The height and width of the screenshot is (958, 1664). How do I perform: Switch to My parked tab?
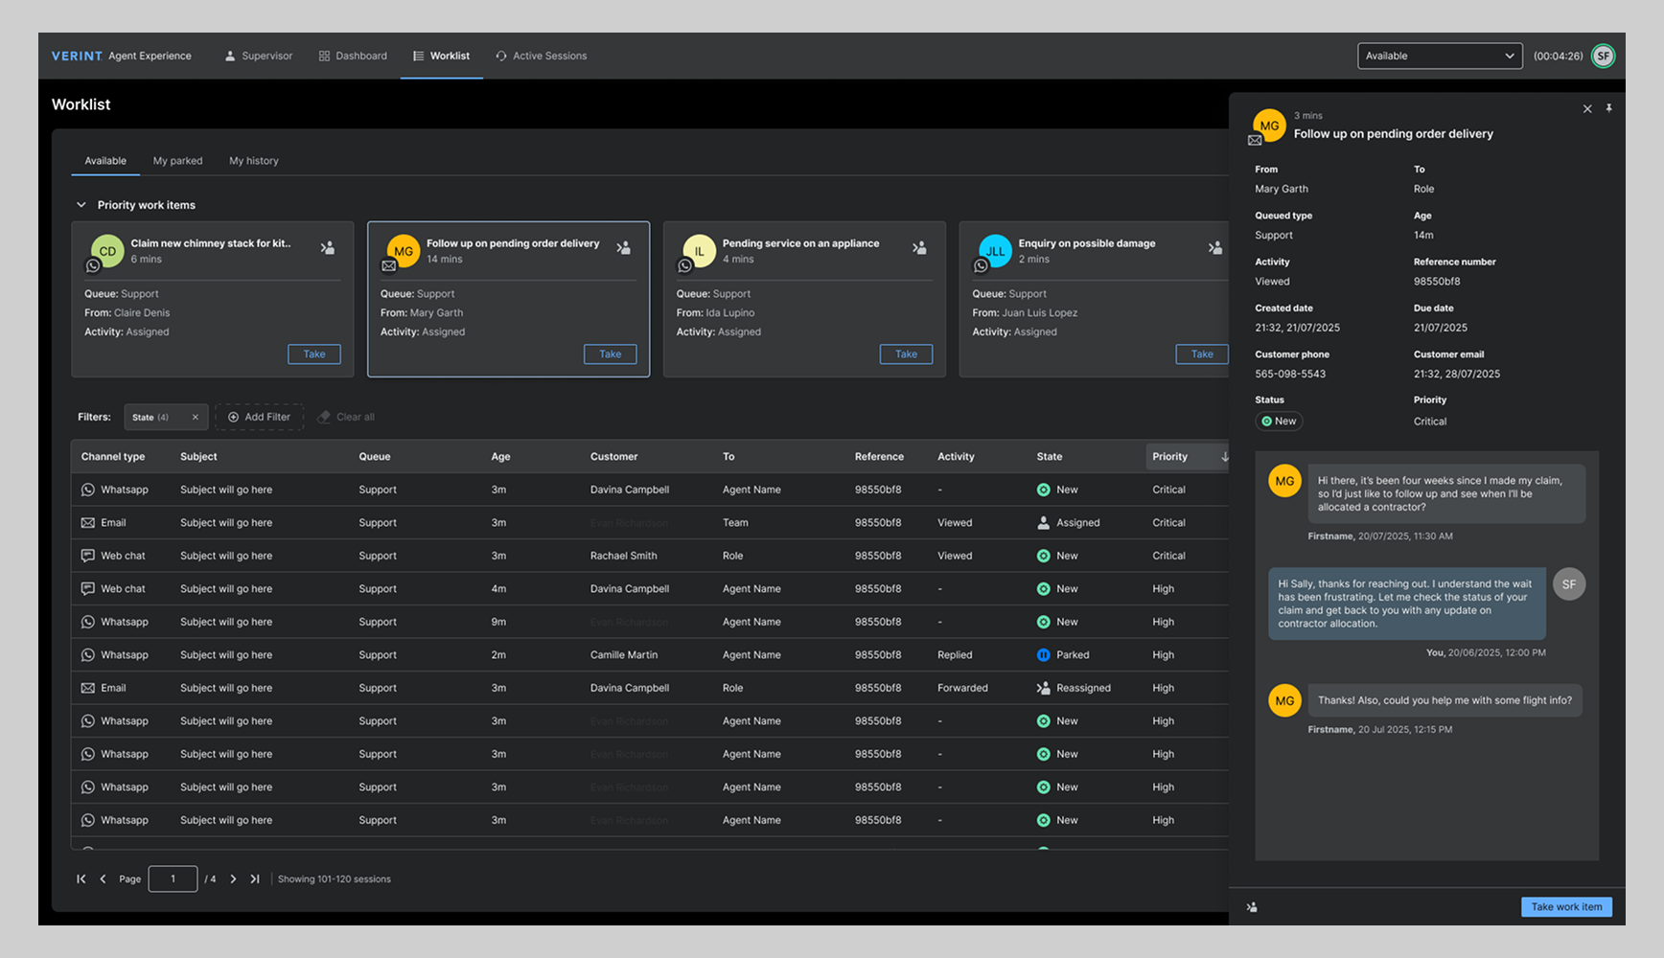177,161
